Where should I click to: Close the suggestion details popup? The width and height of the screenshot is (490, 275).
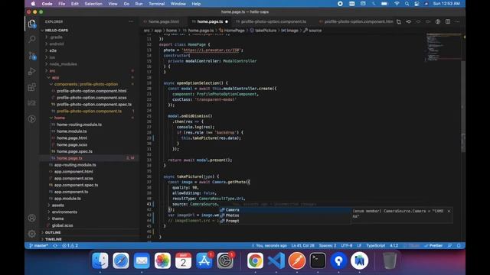coord(449,211)
